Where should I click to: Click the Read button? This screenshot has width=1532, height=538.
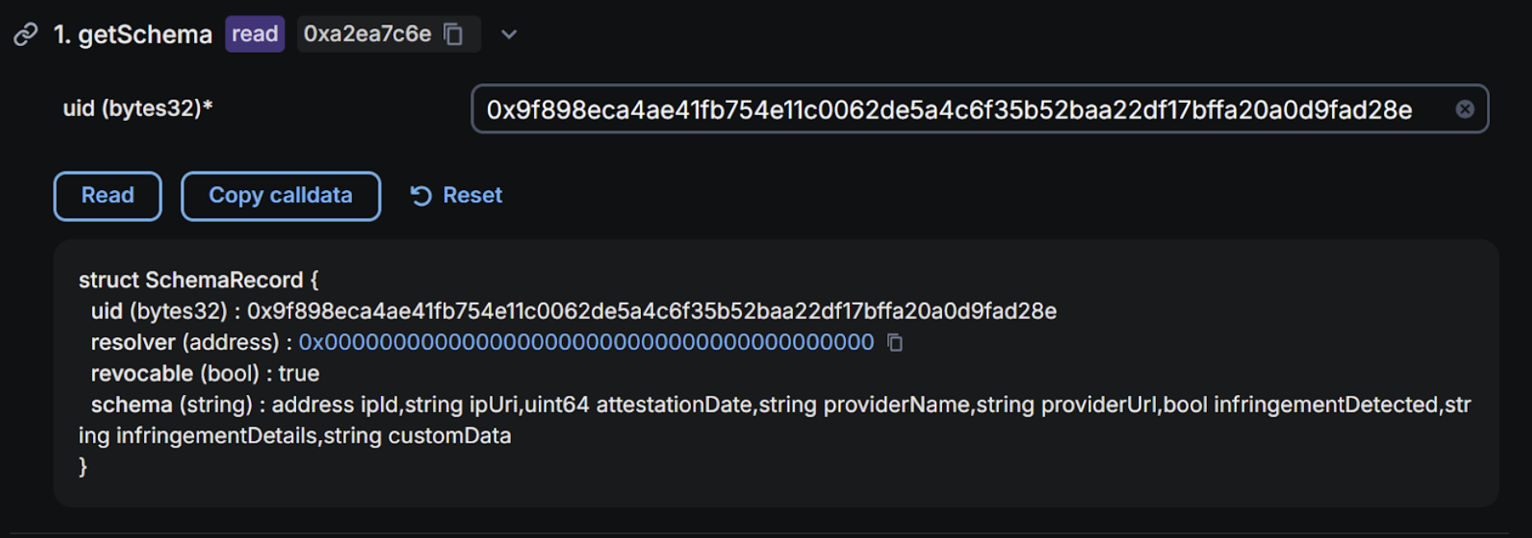(108, 196)
